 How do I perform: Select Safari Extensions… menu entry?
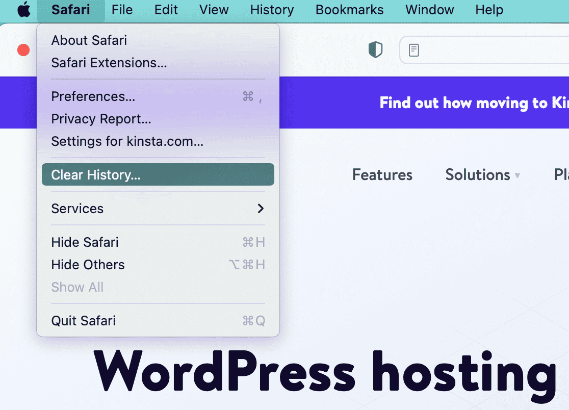pyautogui.click(x=158, y=63)
